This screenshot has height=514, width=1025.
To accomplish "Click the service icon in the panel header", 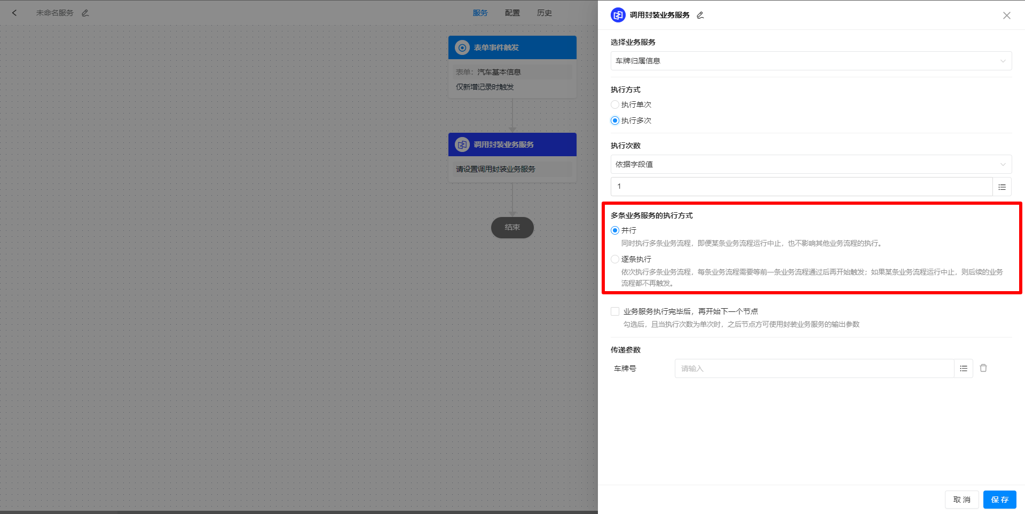I will [x=618, y=15].
